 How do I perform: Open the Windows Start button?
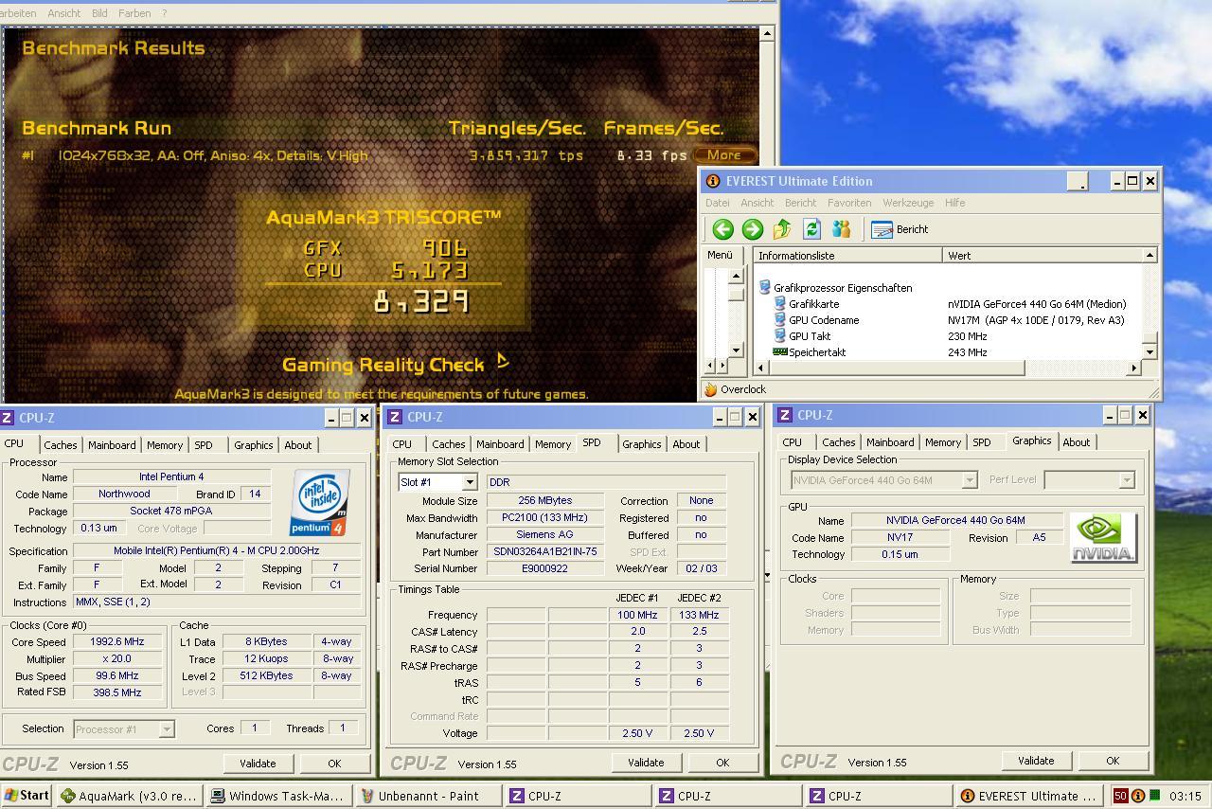click(27, 796)
